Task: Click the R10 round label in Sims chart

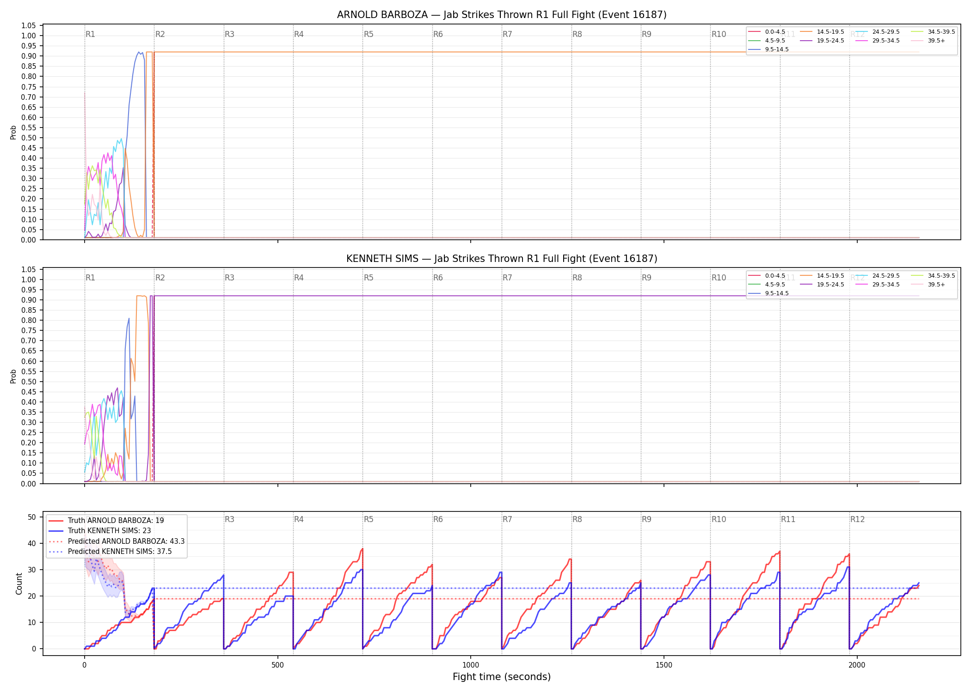Action: [x=719, y=278]
